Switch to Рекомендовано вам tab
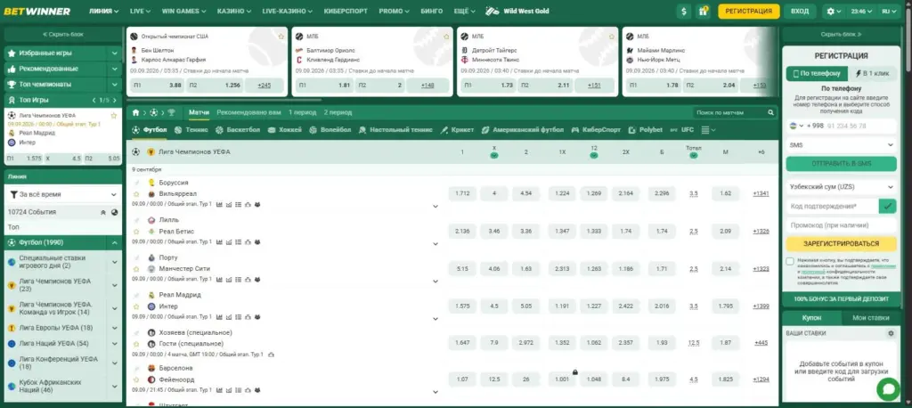 [x=248, y=112]
